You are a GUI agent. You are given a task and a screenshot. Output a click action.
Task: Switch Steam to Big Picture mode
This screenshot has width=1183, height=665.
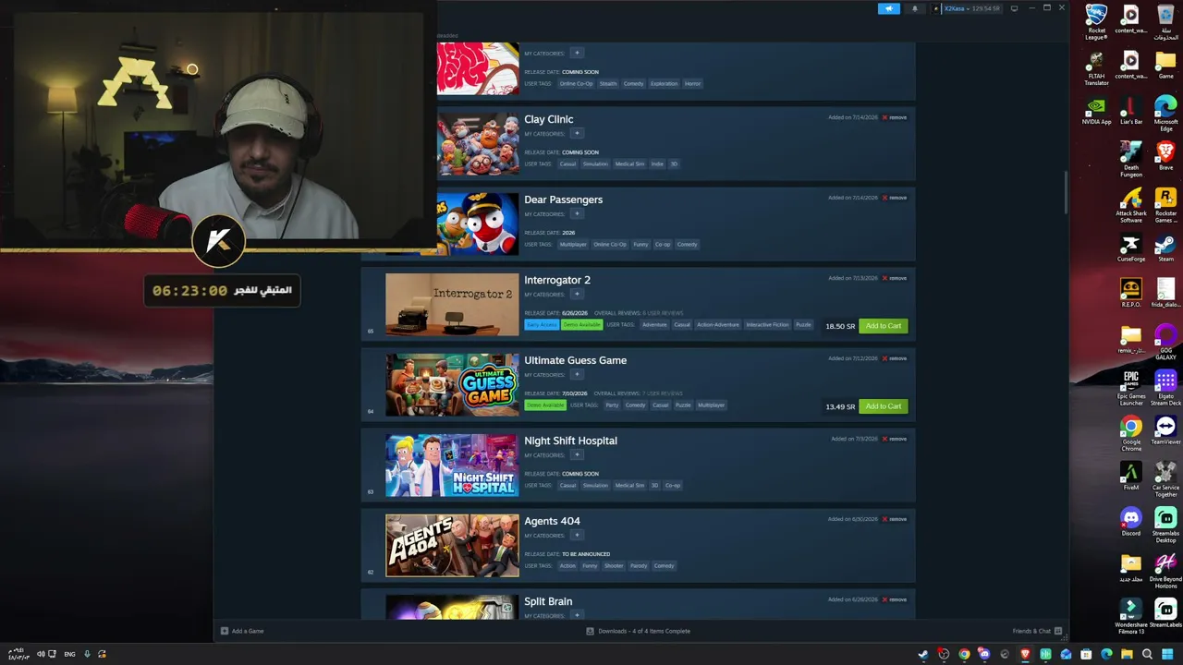coord(1014,8)
